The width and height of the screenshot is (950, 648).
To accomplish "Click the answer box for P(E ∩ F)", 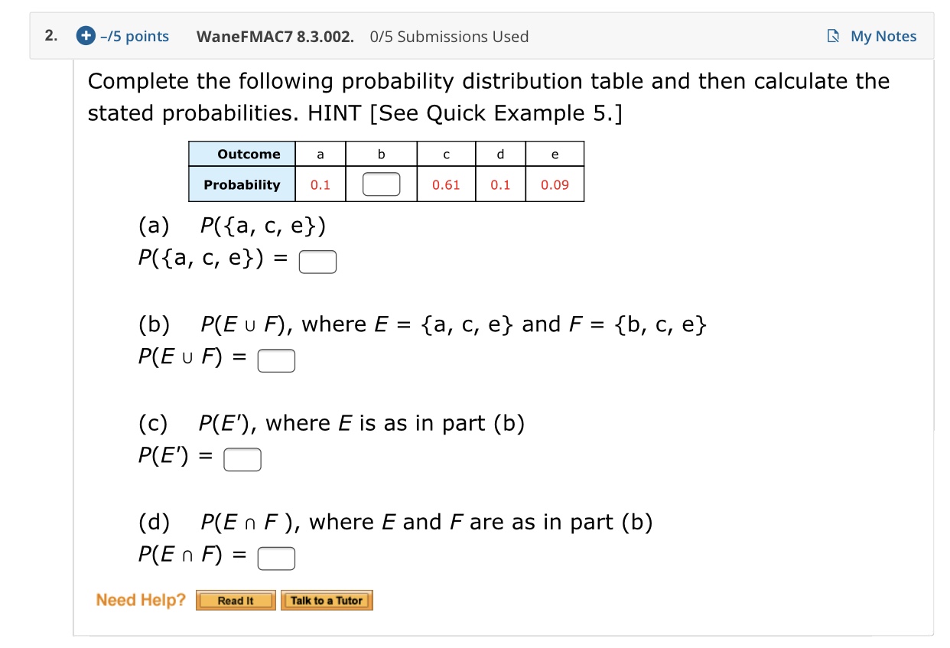I will coord(276,558).
